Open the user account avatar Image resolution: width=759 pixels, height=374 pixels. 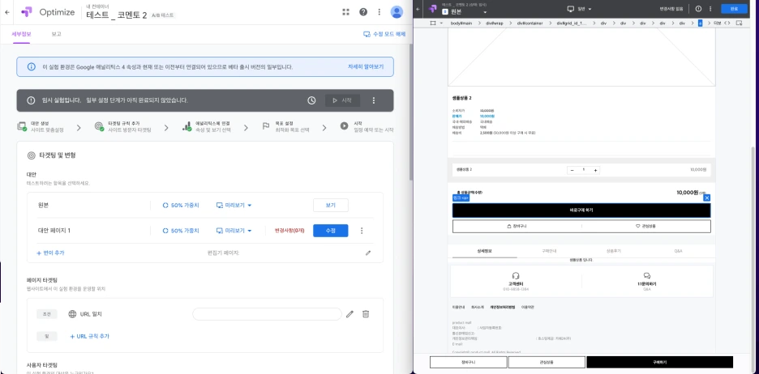[397, 12]
